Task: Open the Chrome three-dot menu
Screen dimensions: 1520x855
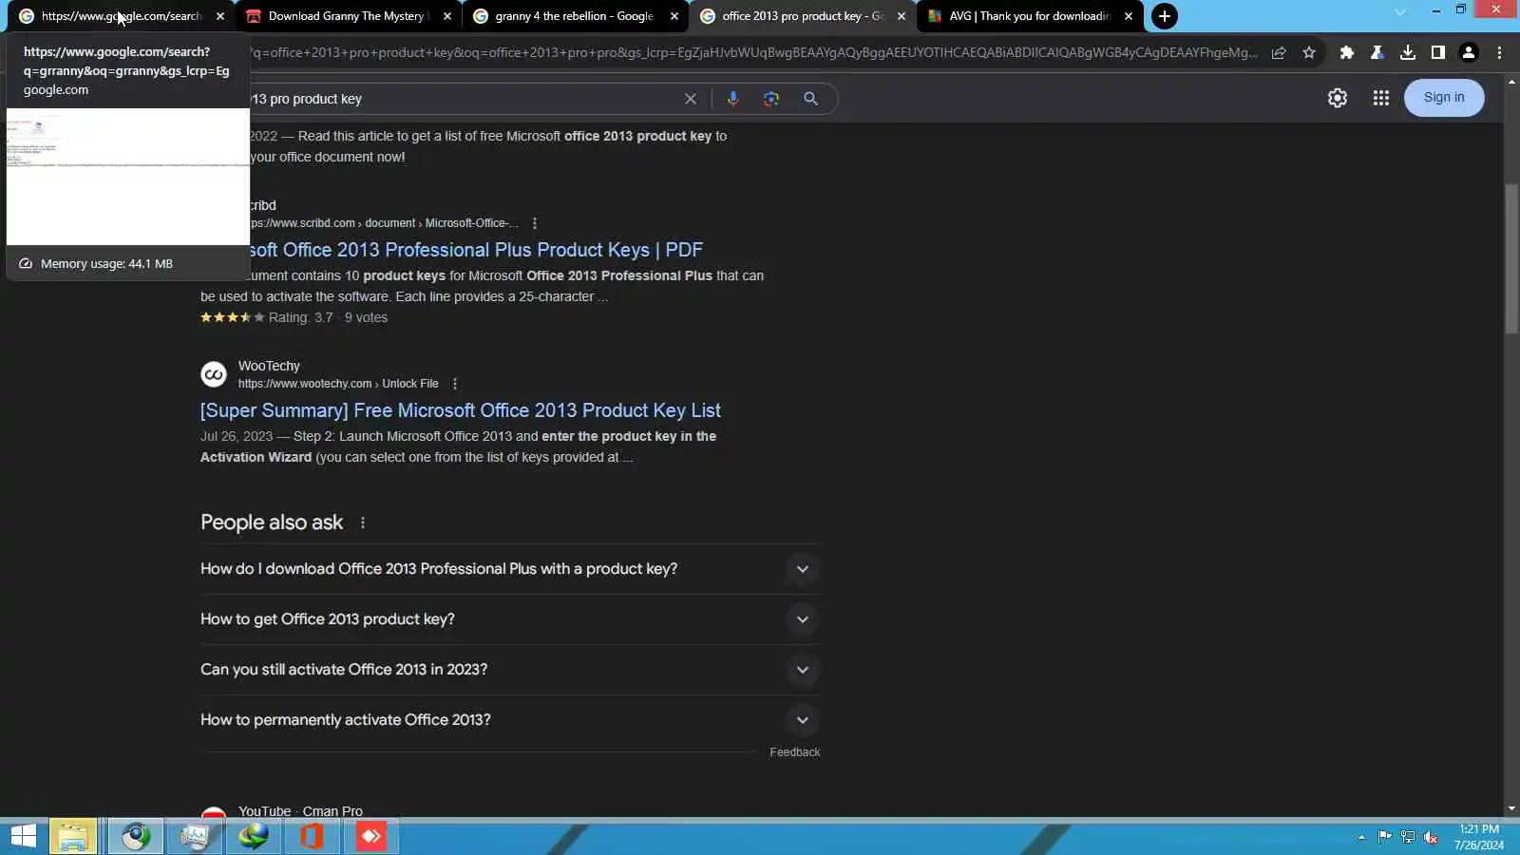Action: point(1500,53)
